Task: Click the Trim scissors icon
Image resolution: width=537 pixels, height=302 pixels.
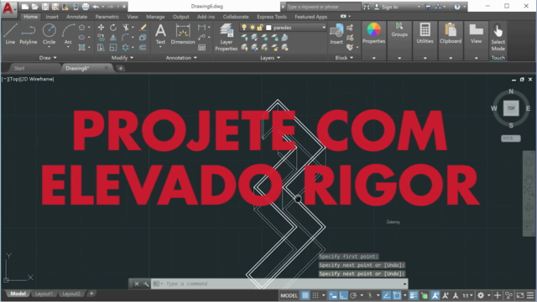Action: (126, 28)
